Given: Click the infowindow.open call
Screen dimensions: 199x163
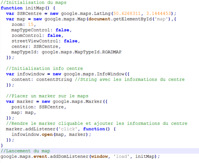Looking at the screenshot, I should (x=51, y=134).
